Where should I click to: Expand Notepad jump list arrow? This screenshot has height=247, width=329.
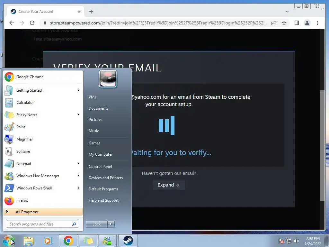pos(78,164)
